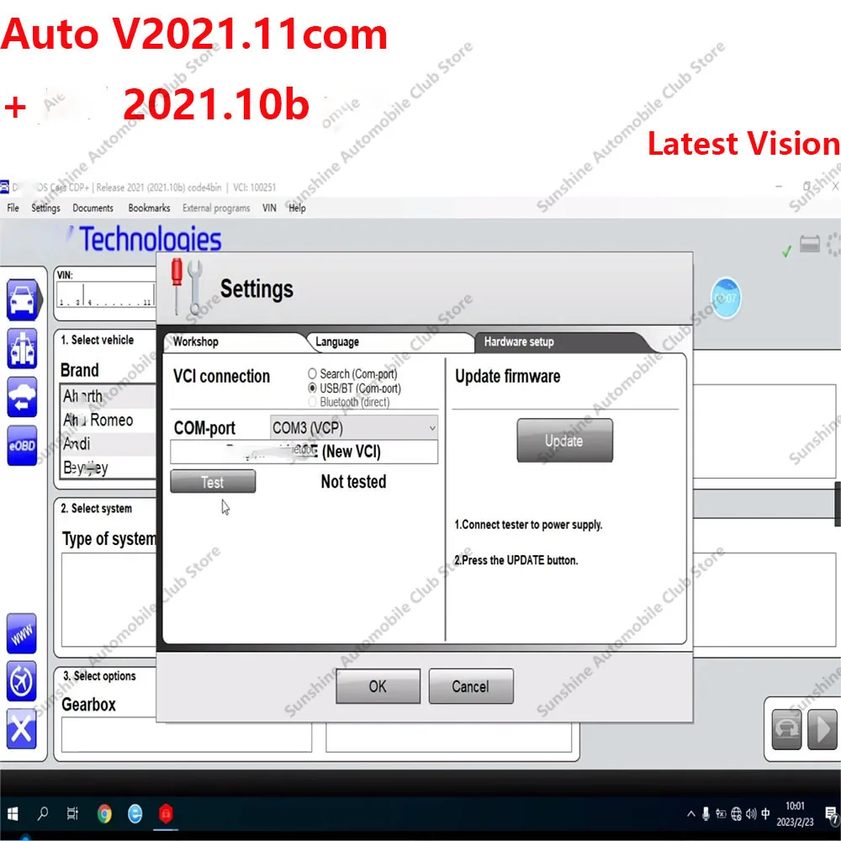Viewport: 841px width, 841px height.
Task: Open the WWW sidebar icon
Action: point(22,633)
